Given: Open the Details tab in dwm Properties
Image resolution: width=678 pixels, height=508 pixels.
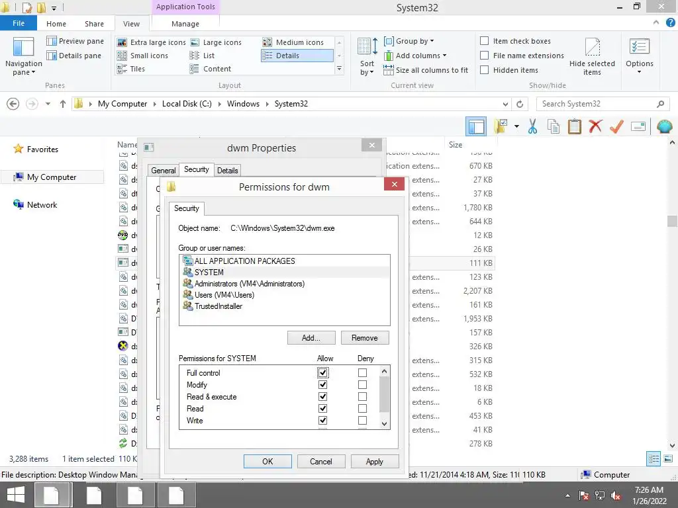Looking at the screenshot, I should (228, 170).
